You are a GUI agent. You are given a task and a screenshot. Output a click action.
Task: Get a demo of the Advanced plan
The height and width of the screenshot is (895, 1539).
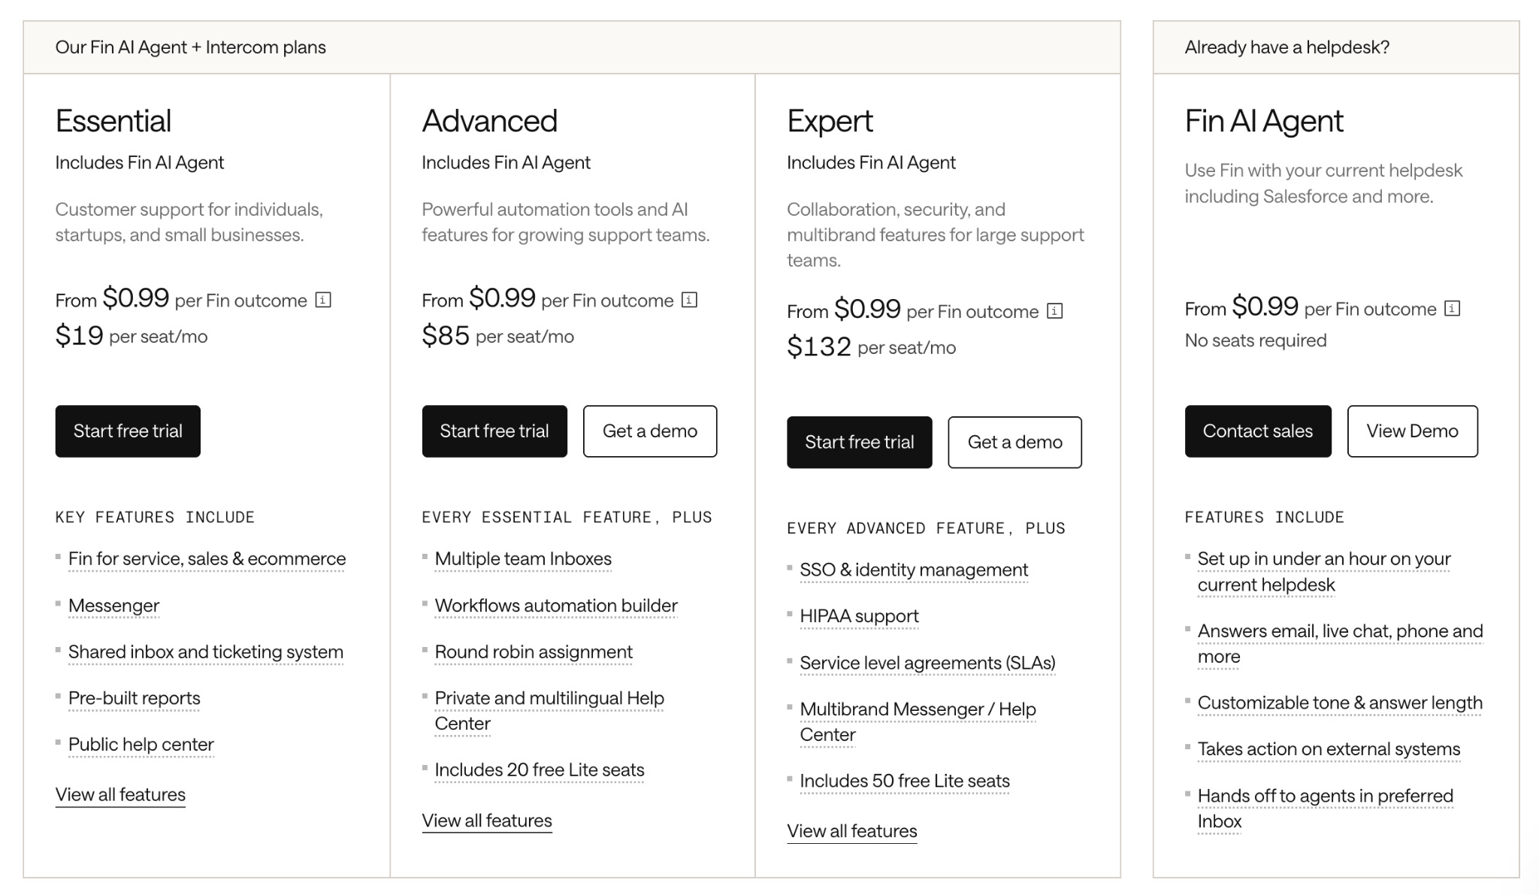pos(650,431)
